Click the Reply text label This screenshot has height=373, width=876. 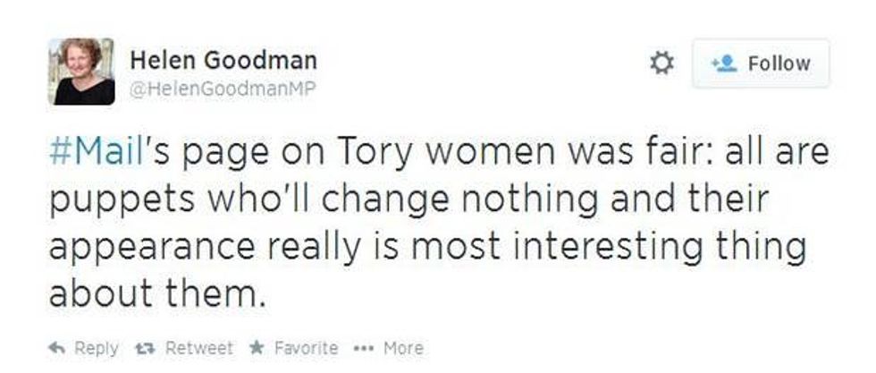pyautogui.click(x=97, y=348)
